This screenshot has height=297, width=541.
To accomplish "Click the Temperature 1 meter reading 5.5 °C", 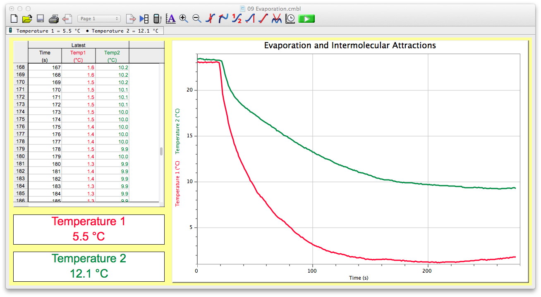I will (x=89, y=229).
